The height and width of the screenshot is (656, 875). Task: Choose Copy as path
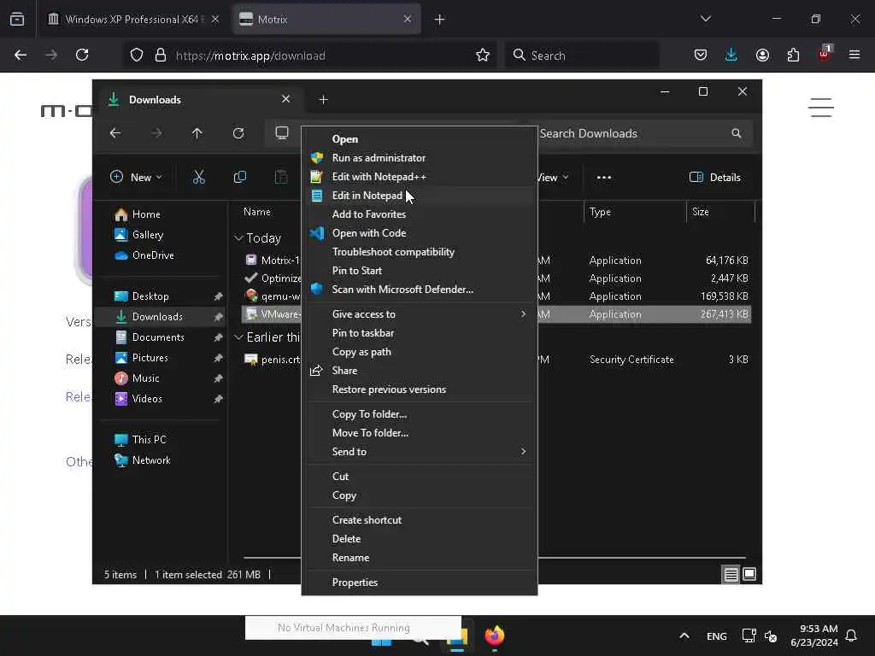[x=419, y=352]
